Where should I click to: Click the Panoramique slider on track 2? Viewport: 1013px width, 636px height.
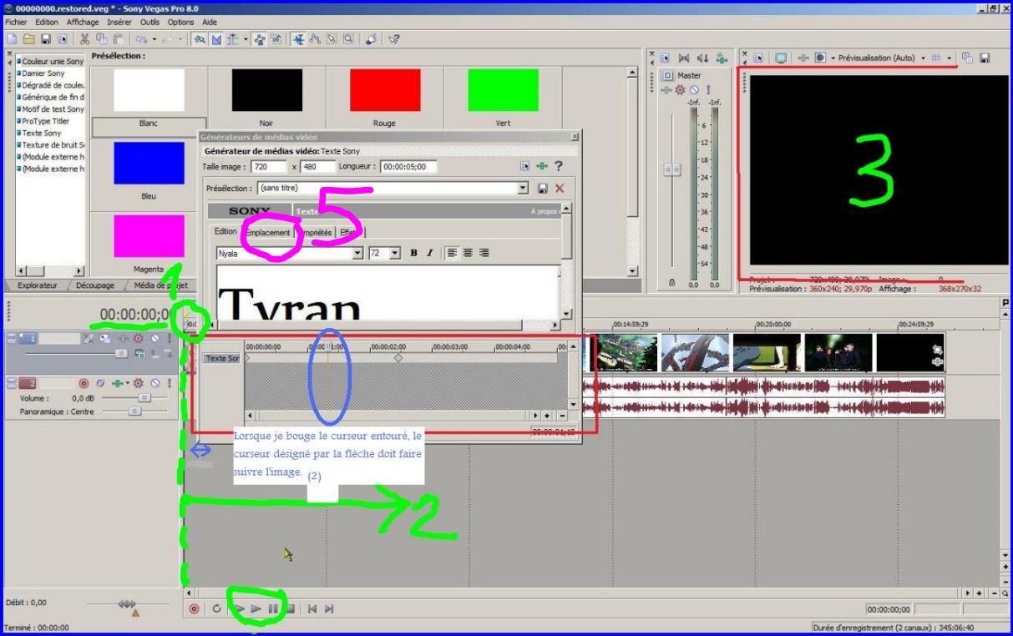tap(134, 411)
